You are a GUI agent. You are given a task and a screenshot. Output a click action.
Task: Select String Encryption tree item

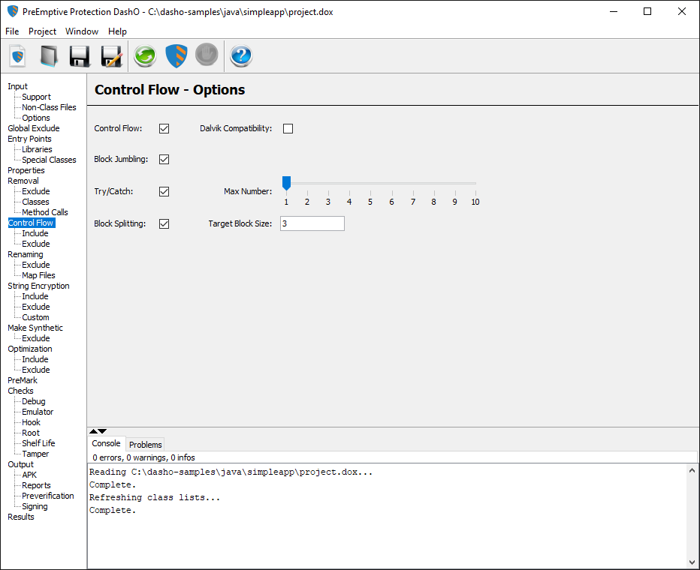(38, 286)
